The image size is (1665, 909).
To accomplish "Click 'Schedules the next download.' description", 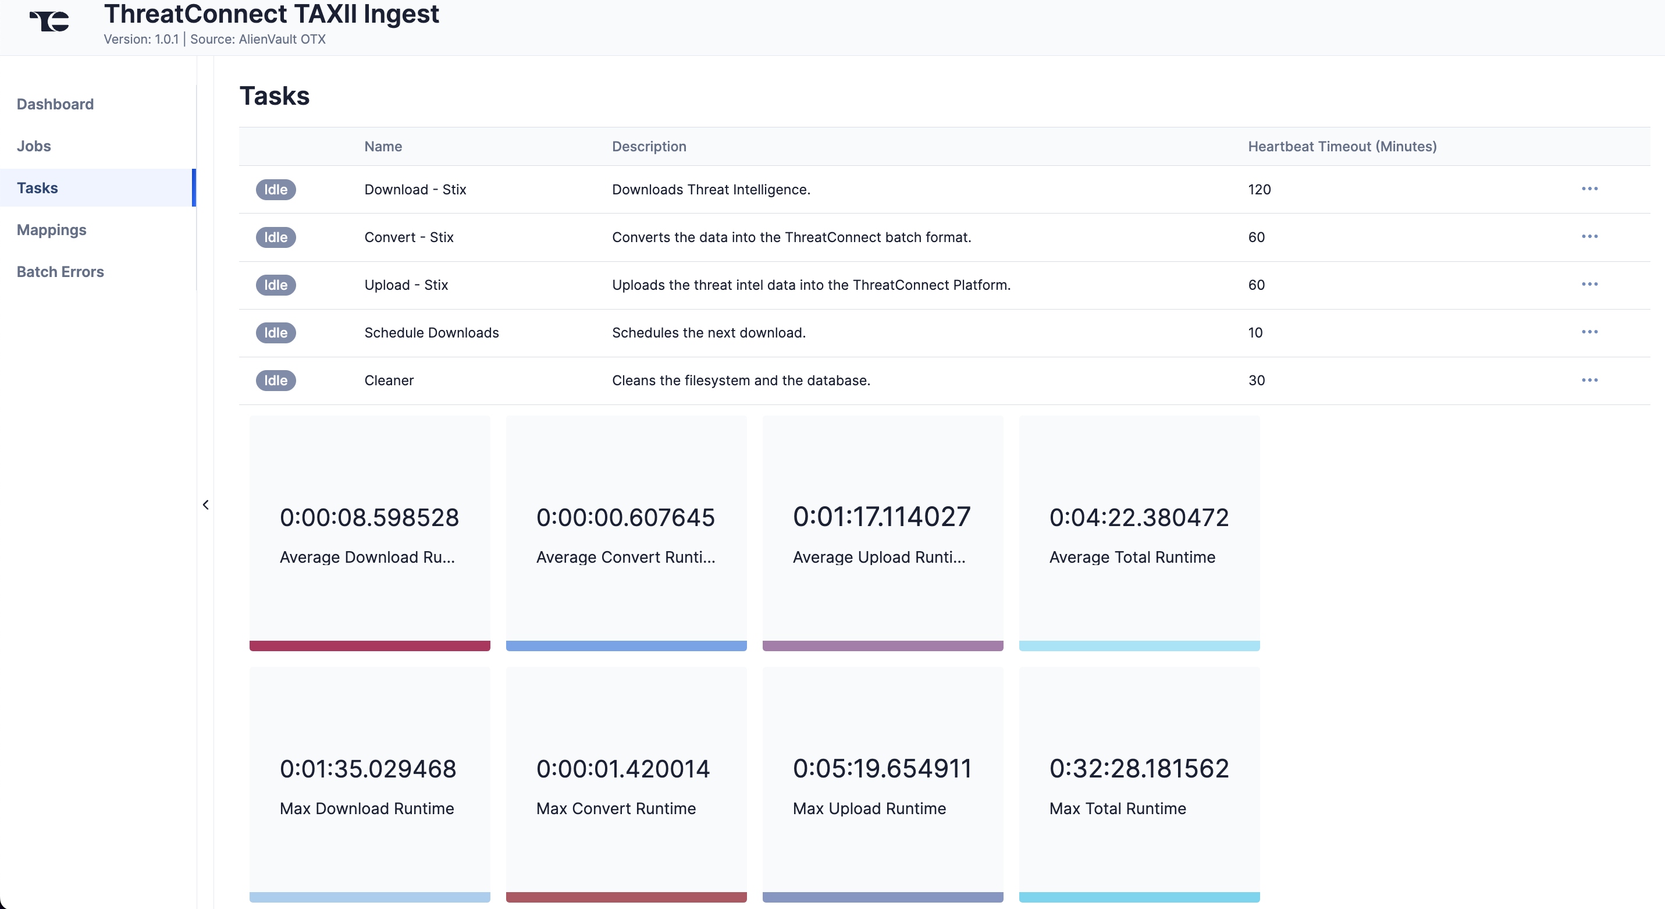I will click(709, 333).
